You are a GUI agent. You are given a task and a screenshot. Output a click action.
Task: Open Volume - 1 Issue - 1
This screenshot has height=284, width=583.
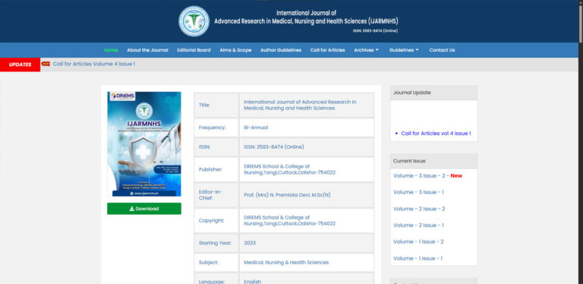click(418, 258)
